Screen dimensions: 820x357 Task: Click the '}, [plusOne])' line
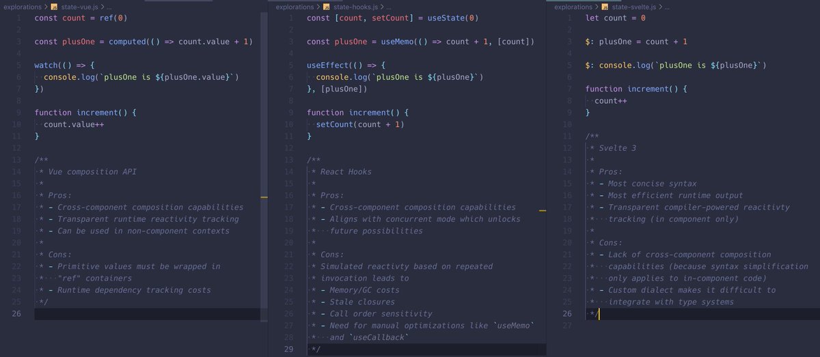pos(337,89)
